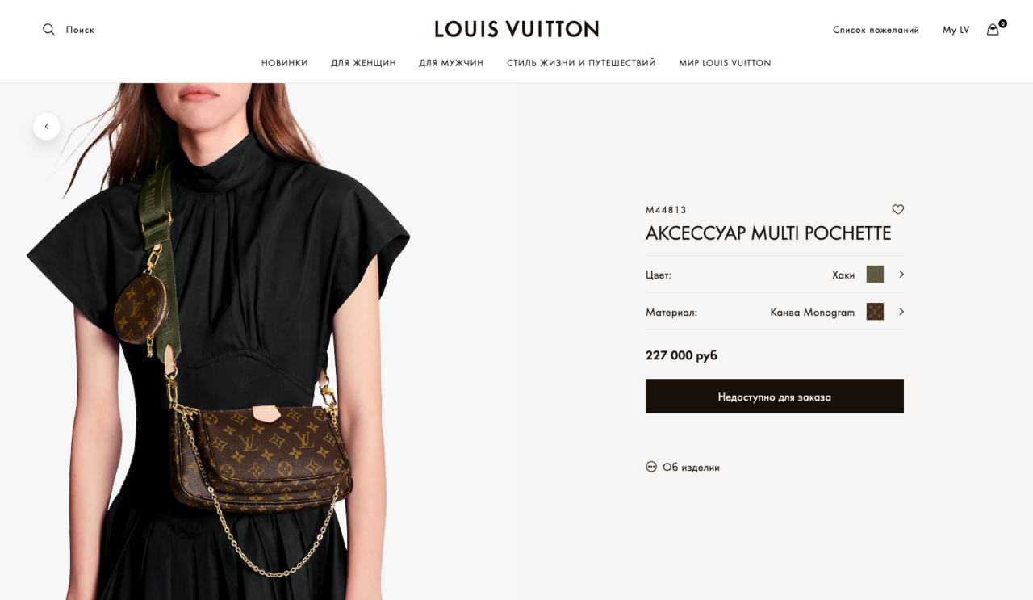Expand the Цвет color options chevron
Image resolution: width=1033 pixels, height=600 pixels.
(901, 275)
